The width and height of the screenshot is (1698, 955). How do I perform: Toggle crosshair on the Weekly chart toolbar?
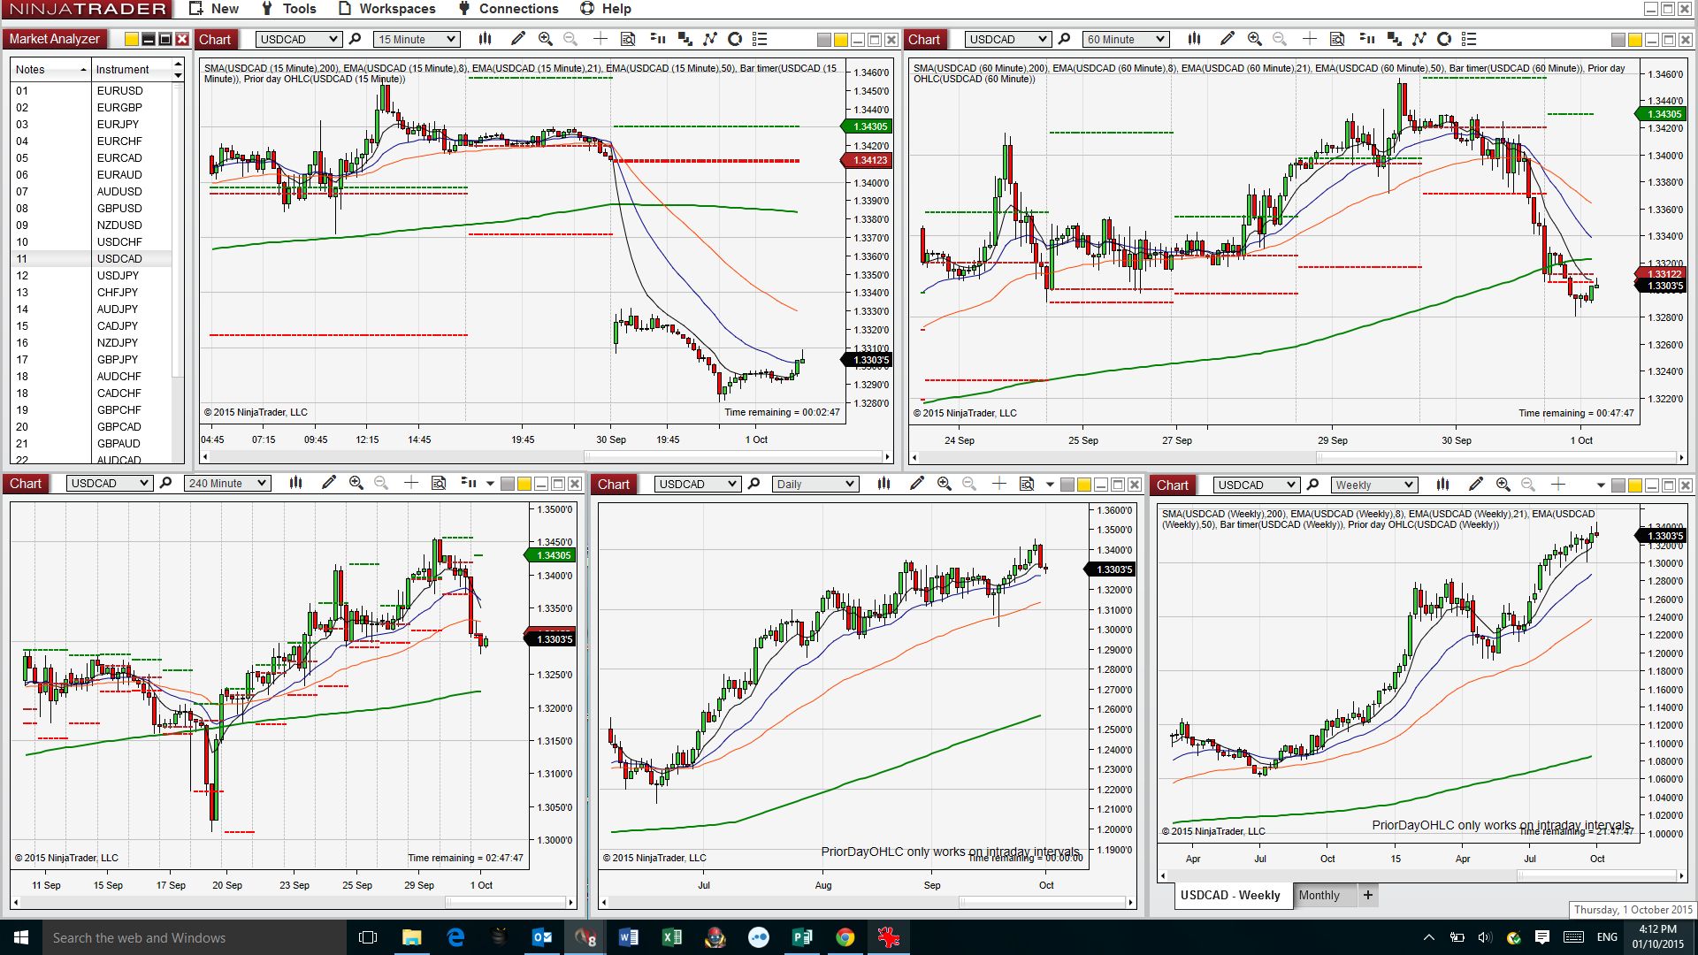[1558, 484]
